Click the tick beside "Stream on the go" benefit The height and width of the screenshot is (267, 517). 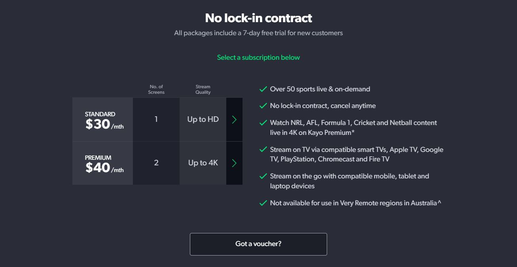263,176
